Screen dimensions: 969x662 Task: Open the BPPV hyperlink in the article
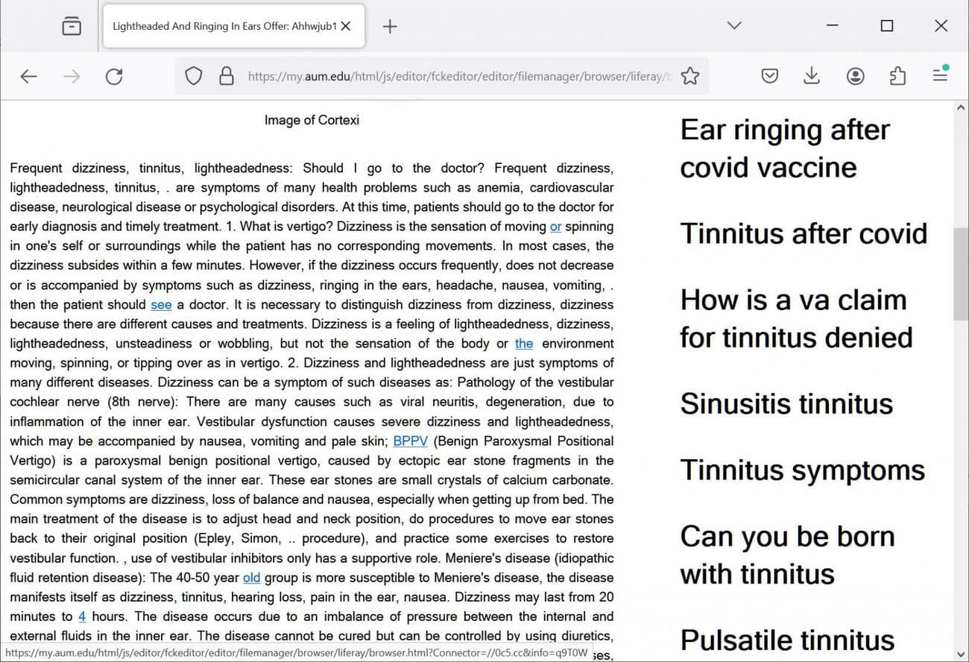click(x=410, y=441)
